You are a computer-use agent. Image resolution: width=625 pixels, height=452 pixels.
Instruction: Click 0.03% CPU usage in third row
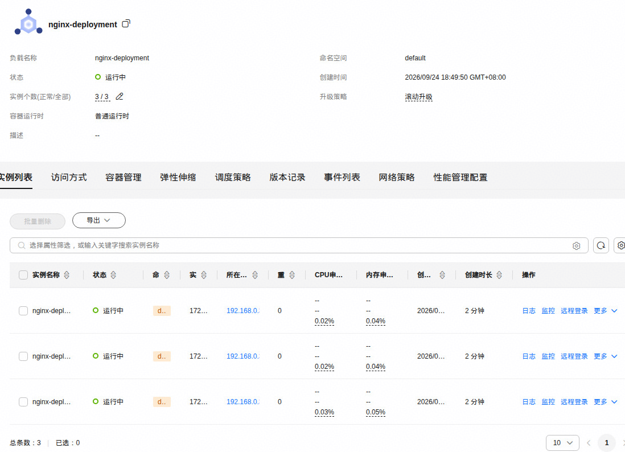[324, 412]
